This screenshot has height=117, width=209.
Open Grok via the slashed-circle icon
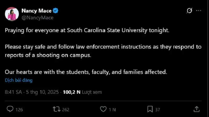[x=189, y=11]
